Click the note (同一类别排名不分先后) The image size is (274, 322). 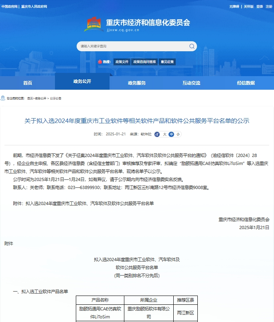(x=137, y=276)
